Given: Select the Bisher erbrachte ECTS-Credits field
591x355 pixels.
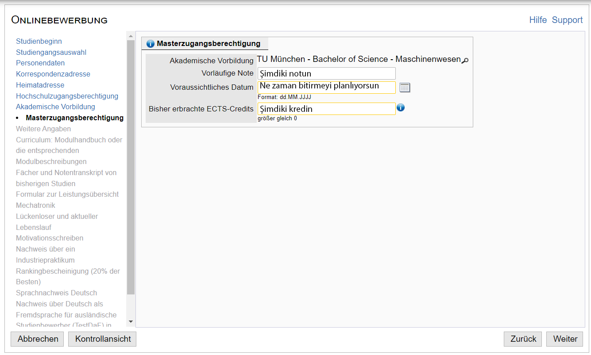Looking at the screenshot, I should click(326, 109).
